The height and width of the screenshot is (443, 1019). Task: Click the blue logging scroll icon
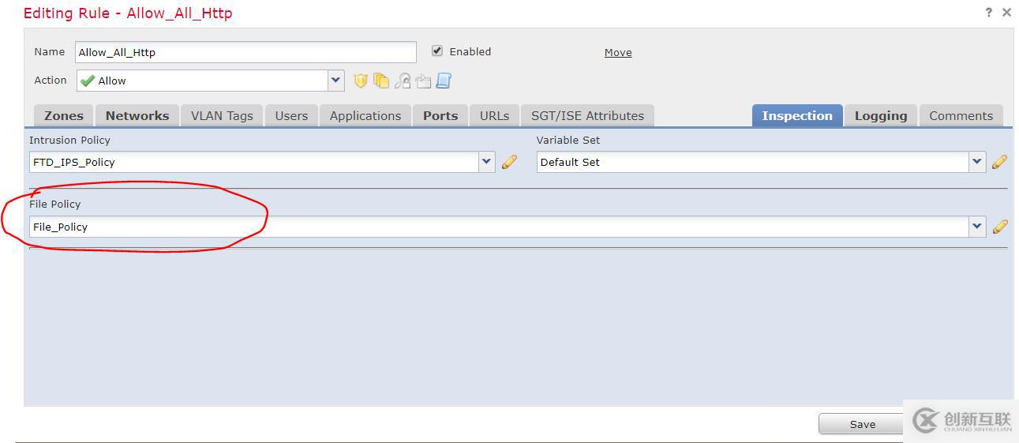pyautogui.click(x=444, y=81)
